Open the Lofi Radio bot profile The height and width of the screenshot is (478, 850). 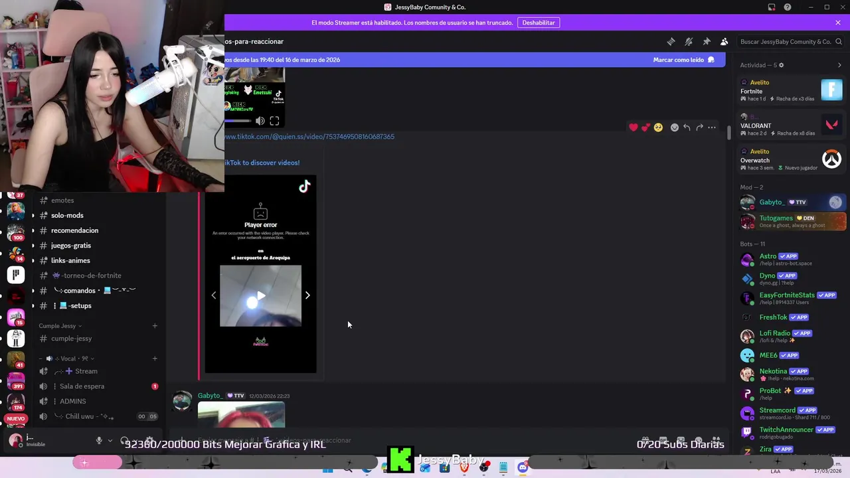coord(792,336)
